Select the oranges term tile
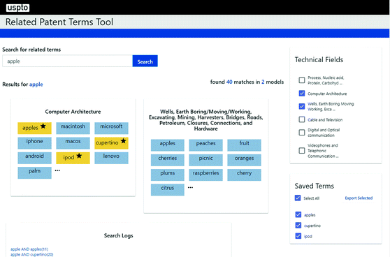This screenshot has height=257, width=390. [x=244, y=160]
